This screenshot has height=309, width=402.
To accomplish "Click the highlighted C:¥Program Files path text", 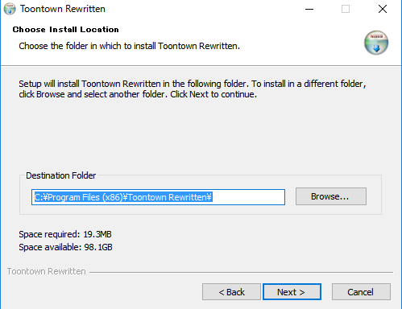I will click(123, 197).
